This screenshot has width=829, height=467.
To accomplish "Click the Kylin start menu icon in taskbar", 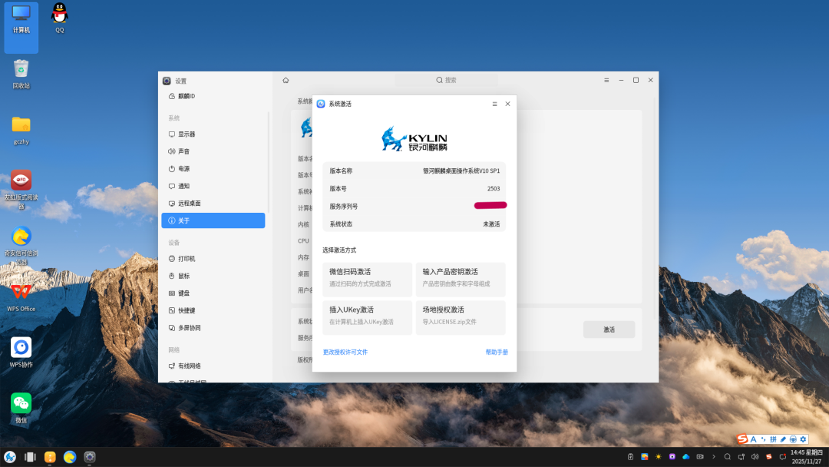I will click(x=10, y=457).
